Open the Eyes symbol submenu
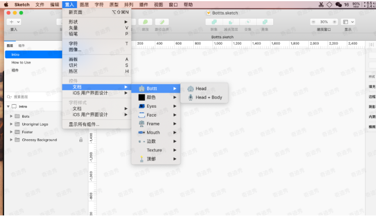Image resolution: width=376 pixels, height=216 pixels. coord(156,106)
